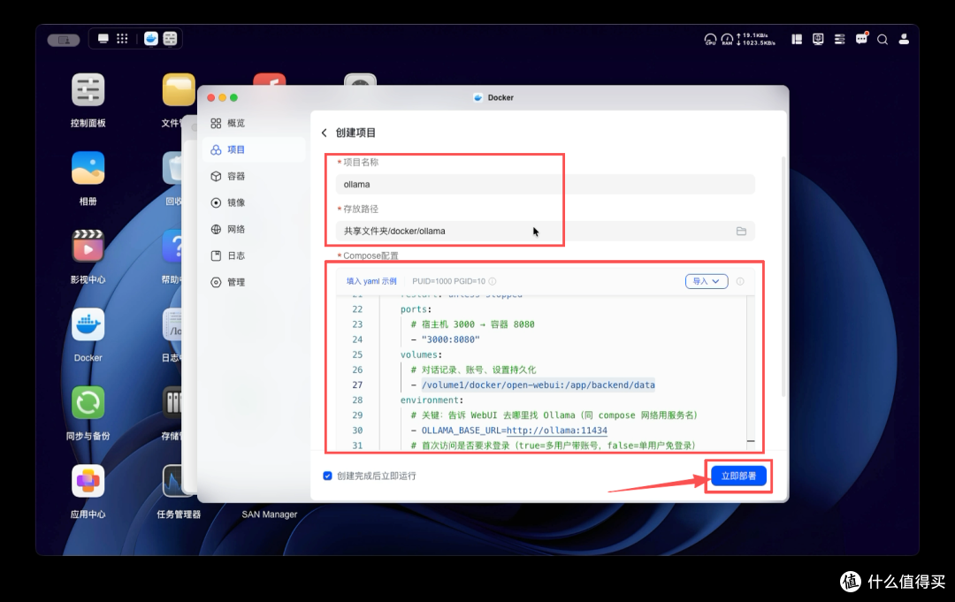This screenshot has width=955, height=602.
Task: Open the 相册 photo album icon
Action: point(88,168)
